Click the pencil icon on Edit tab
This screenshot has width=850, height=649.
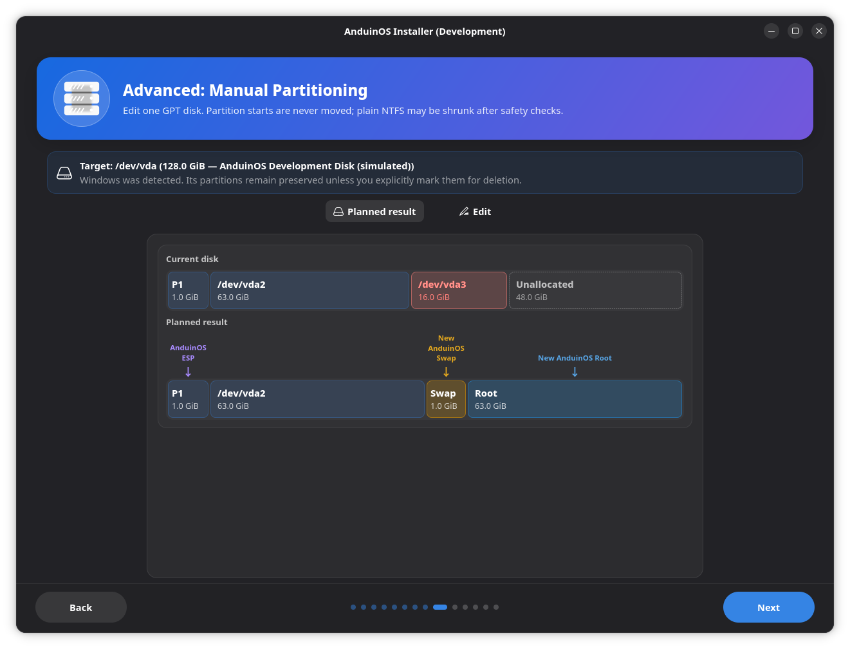pyautogui.click(x=464, y=212)
